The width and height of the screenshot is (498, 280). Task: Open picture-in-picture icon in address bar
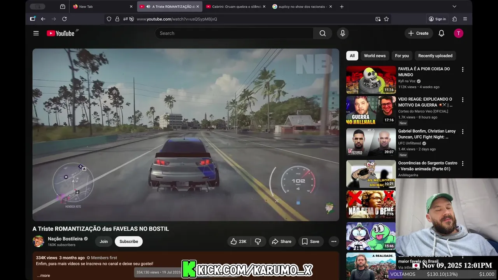click(378, 19)
